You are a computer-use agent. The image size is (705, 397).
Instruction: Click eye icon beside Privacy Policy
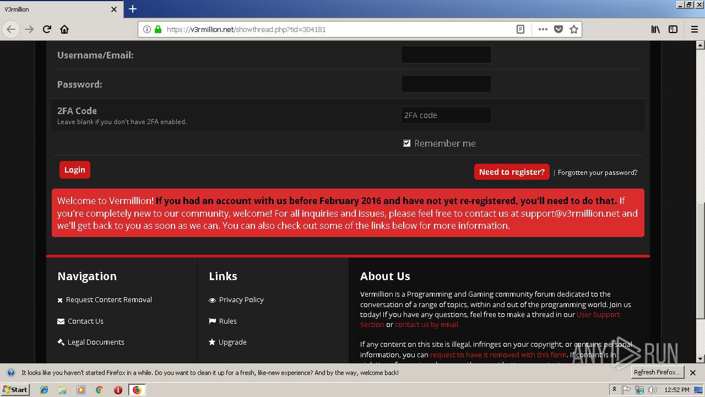coord(212,300)
